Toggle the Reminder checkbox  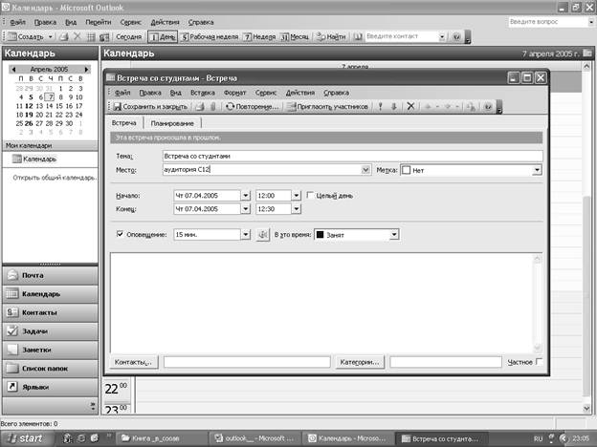click(120, 234)
